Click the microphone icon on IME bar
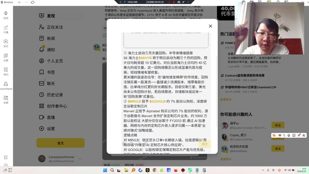The image size is (309, 174). (x=289, y=135)
